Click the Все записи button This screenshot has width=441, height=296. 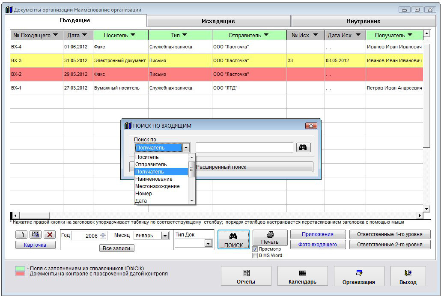116,248
